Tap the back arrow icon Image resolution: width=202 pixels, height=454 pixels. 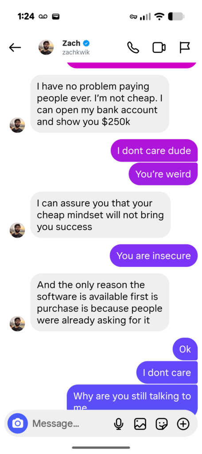[15, 47]
